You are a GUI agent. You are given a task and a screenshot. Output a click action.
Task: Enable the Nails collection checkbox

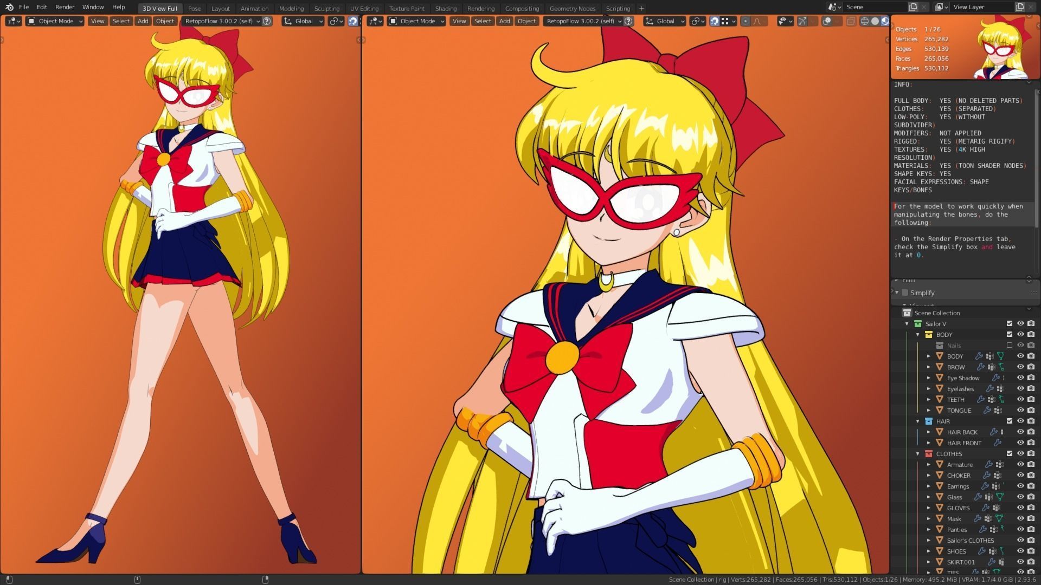pos(1009,346)
